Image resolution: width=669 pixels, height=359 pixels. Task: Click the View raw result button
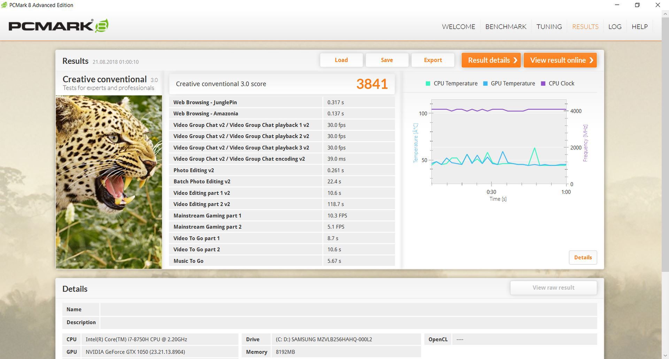553,287
